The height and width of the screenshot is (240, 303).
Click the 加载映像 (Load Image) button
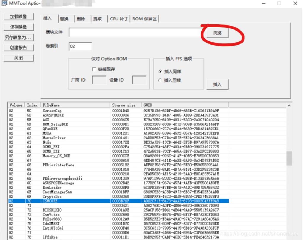click(x=19, y=17)
